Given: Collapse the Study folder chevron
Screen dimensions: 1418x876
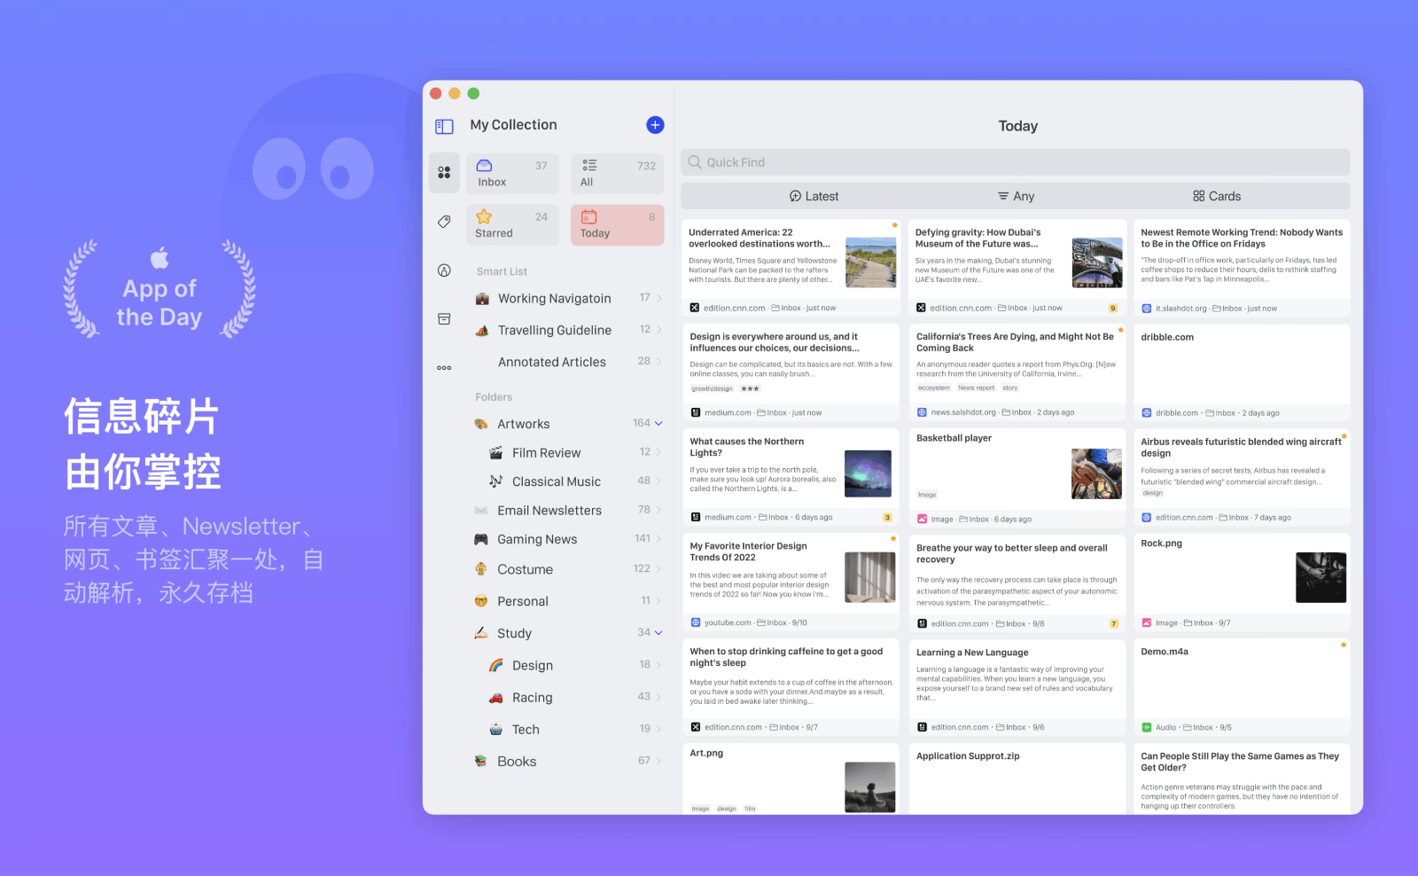Looking at the screenshot, I should click(x=658, y=633).
